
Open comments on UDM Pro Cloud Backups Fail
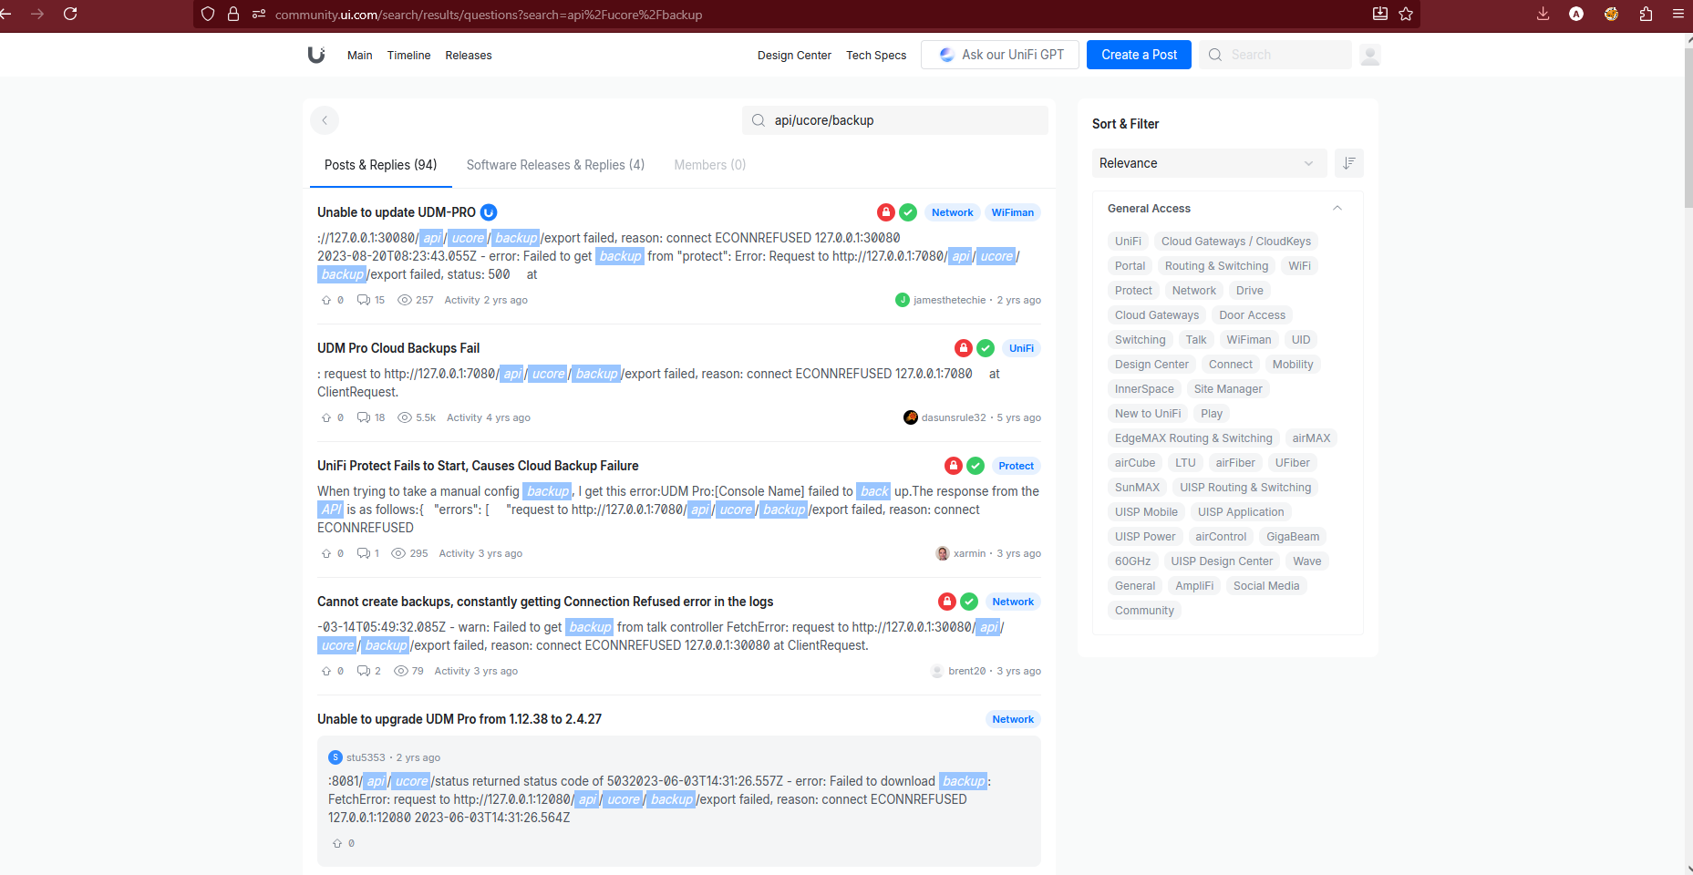[364, 417]
